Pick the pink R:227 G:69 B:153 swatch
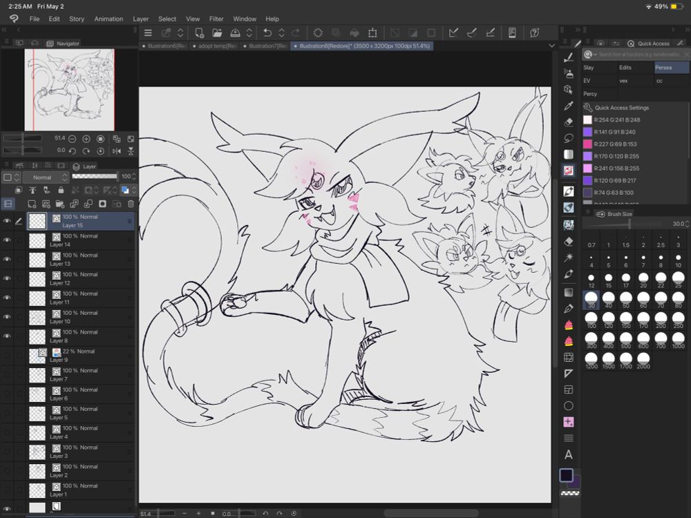 click(x=587, y=144)
